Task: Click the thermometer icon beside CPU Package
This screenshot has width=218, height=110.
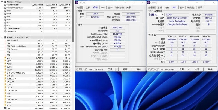Action: point(5,49)
